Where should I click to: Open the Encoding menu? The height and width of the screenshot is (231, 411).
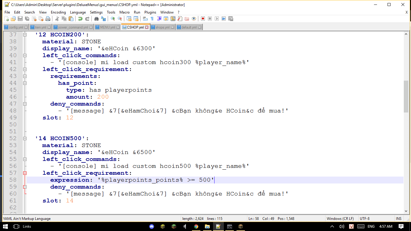pyautogui.click(x=58, y=12)
